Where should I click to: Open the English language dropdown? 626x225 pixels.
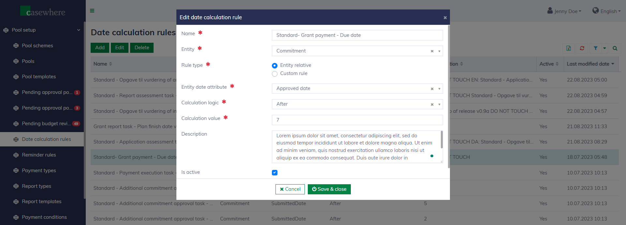pyautogui.click(x=606, y=11)
